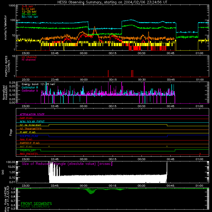The height and width of the screenshot is (212, 212).
Task: Click 00:15 tick under the particle rates panel
Action: [x=113, y=80]
